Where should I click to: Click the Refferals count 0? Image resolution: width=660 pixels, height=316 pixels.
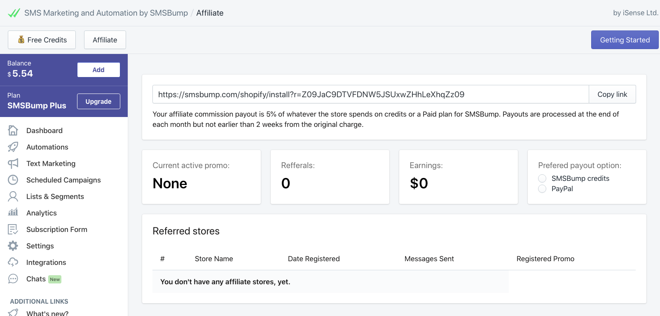pyautogui.click(x=286, y=183)
